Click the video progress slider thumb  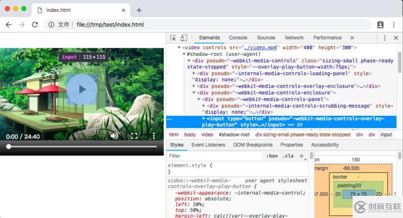(x=9, y=147)
